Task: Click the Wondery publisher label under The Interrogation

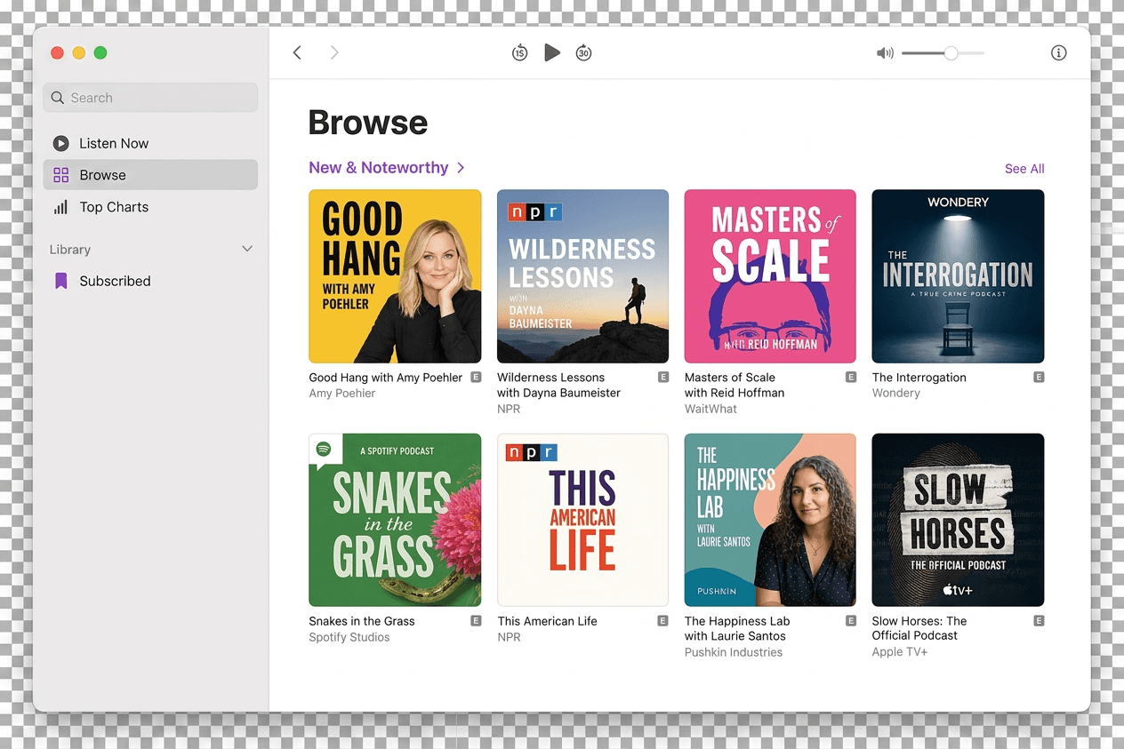Action: 895,394
